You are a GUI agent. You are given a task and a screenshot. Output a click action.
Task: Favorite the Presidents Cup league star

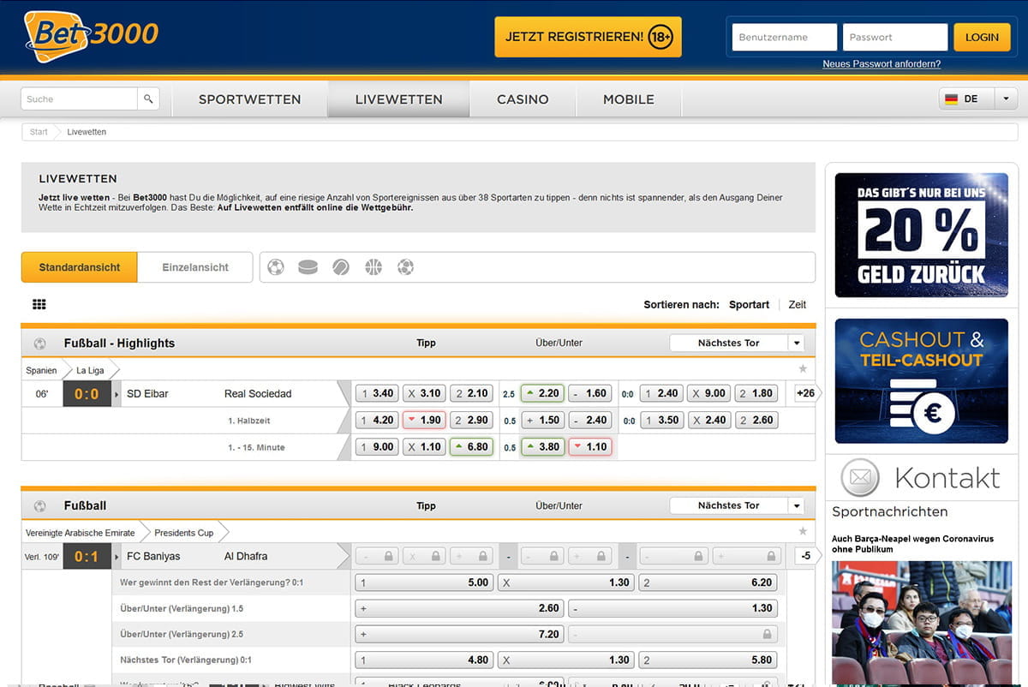[x=803, y=531]
